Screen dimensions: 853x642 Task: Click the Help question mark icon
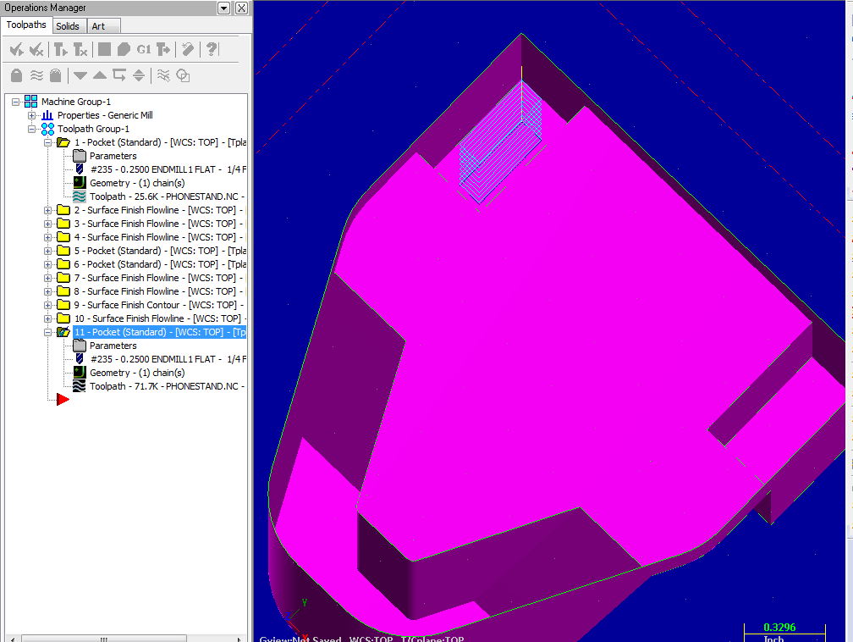click(x=212, y=50)
